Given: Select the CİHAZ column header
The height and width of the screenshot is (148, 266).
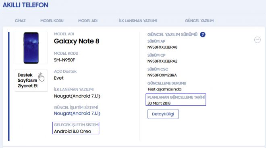Looking at the screenshot, I should 20,21.
